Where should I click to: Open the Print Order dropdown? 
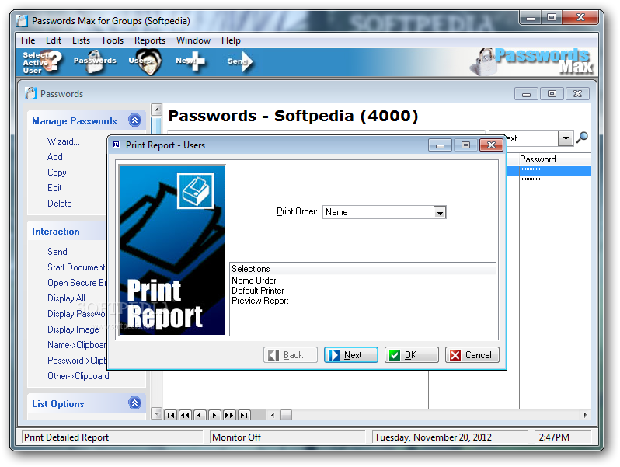click(440, 212)
